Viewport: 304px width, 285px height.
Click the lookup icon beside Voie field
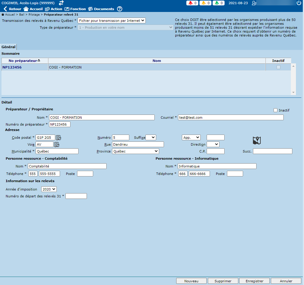(57, 144)
